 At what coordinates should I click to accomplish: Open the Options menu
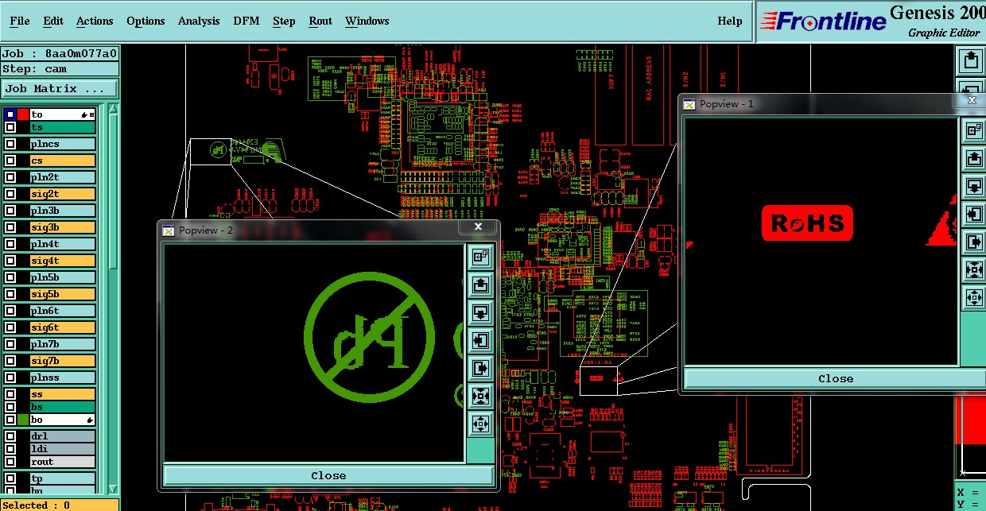tap(146, 21)
